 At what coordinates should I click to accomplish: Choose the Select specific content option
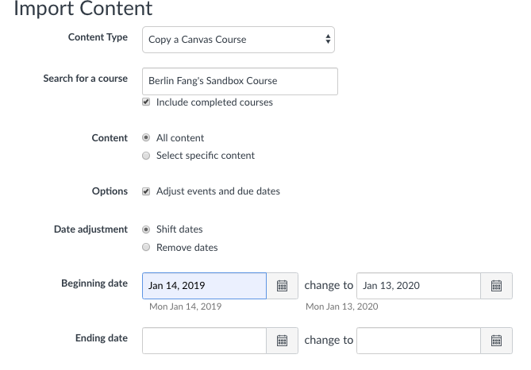(x=146, y=156)
